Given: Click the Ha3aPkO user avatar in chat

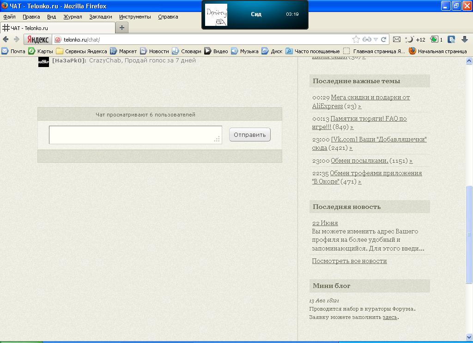Looking at the screenshot, I should pos(43,61).
